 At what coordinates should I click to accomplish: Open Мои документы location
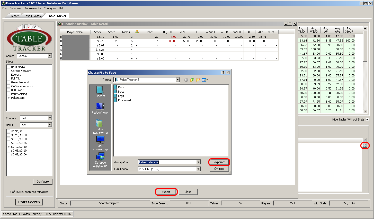point(100,127)
